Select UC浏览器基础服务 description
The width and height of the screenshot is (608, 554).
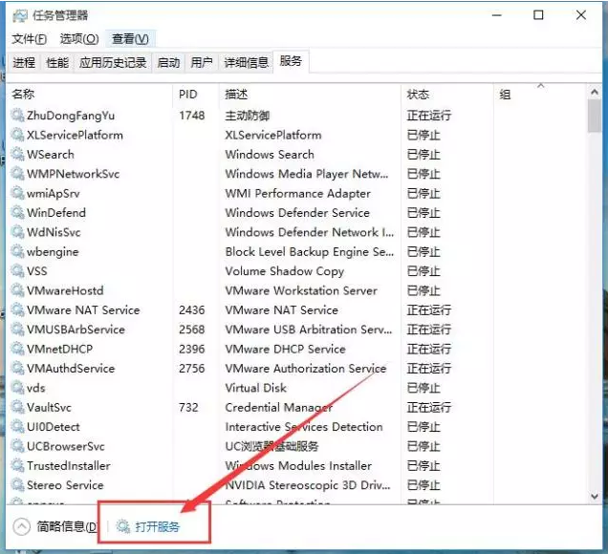tap(271, 446)
